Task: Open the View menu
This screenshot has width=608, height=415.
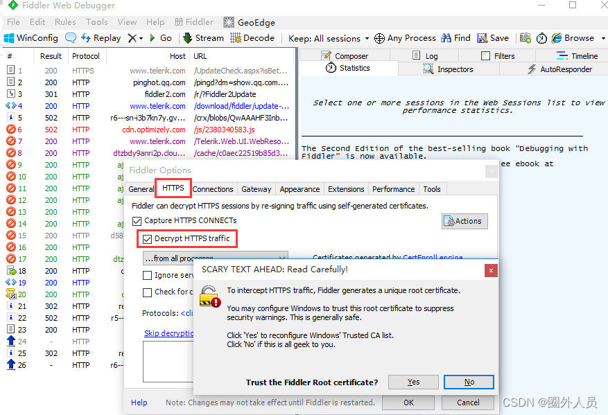Action: tap(127, 22)
